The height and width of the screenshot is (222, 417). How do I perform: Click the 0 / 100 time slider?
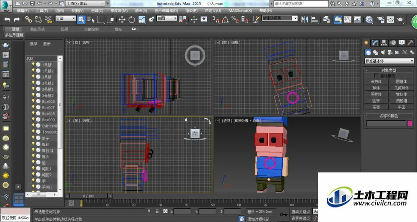tap(88, 196)
